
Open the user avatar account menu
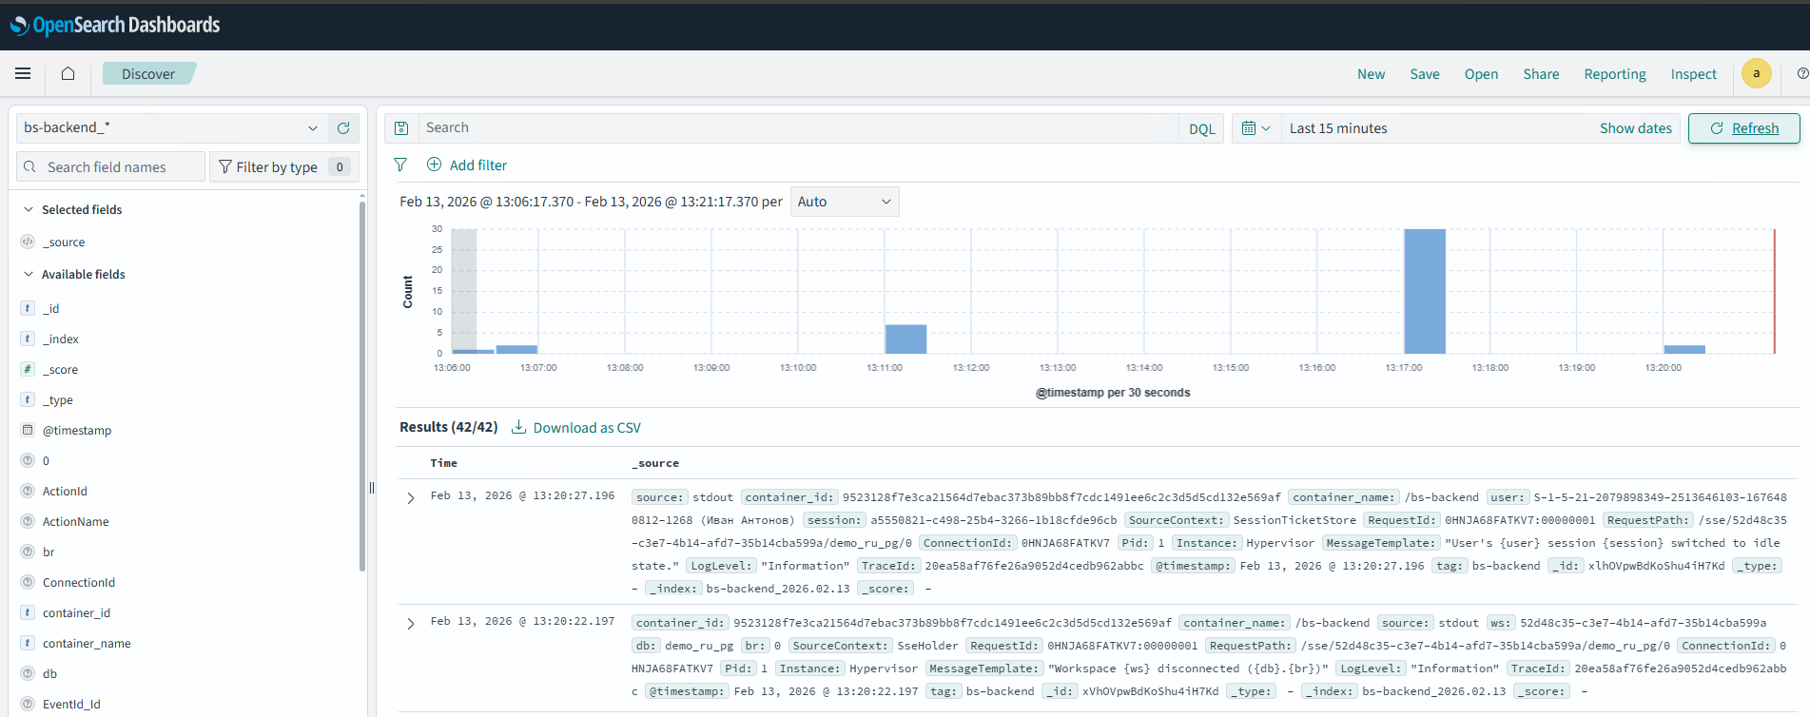(x=1756, y=73)
